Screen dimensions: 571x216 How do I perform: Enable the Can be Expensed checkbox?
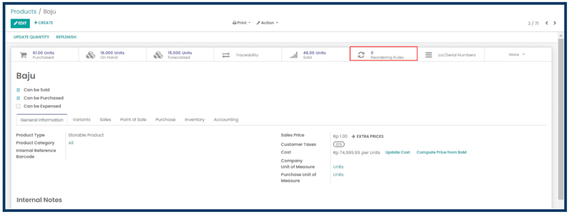coord(18,106)
